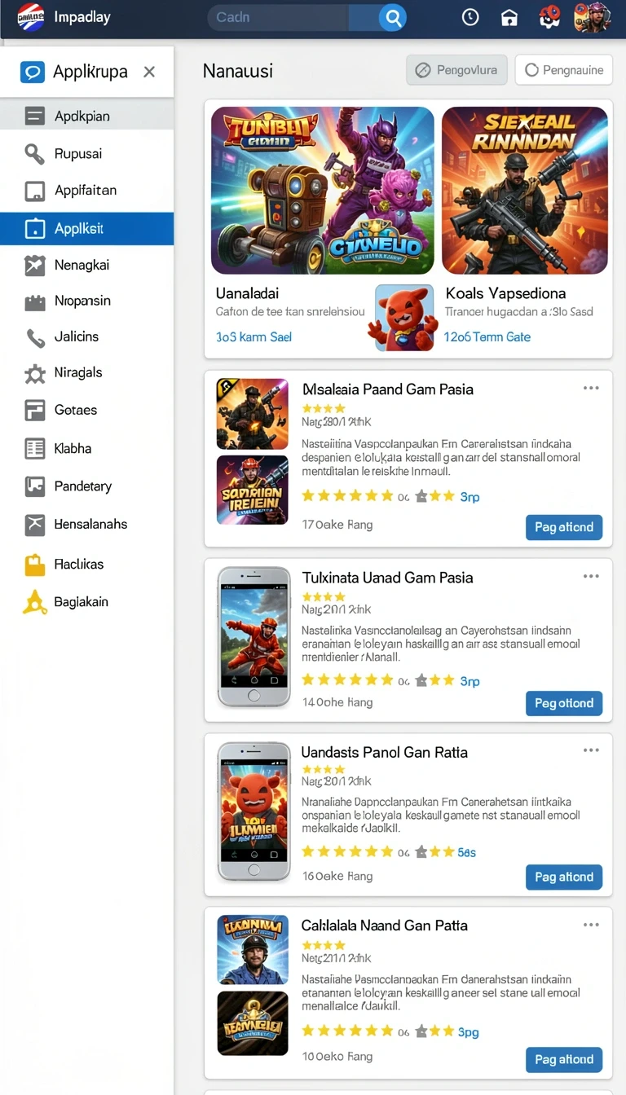Open the red monster phone screenshot
The width and height of the screenshot is (626, 1095).
click(x=253, y=811)
